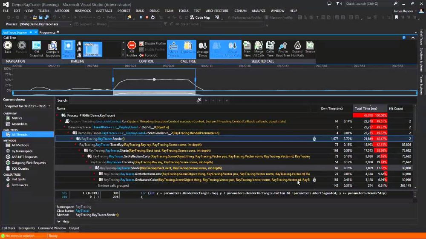Click New View icon
The image size is (426, 239).
click(x=247, y=49)
